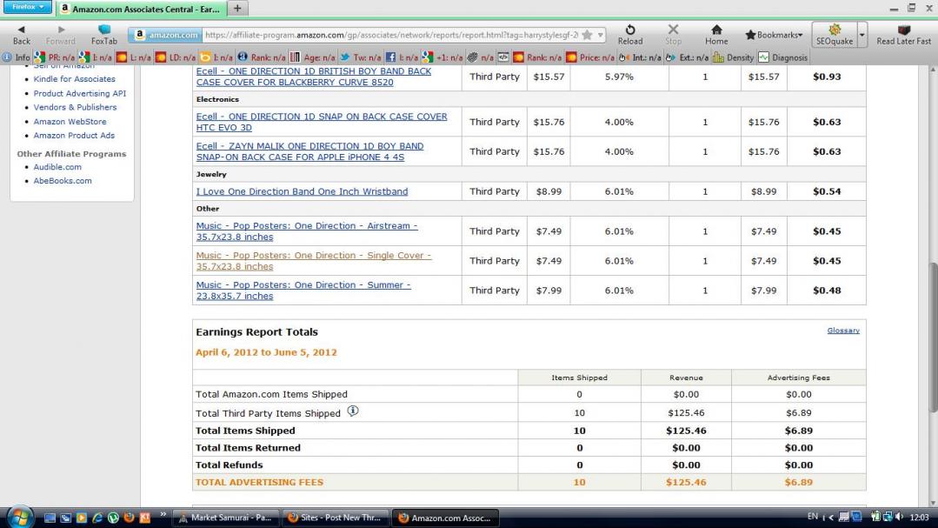Open the Windows Start menu

click(20, 517)
